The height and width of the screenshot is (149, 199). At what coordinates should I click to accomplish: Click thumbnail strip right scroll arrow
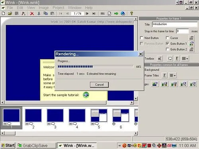pos(136,133)
